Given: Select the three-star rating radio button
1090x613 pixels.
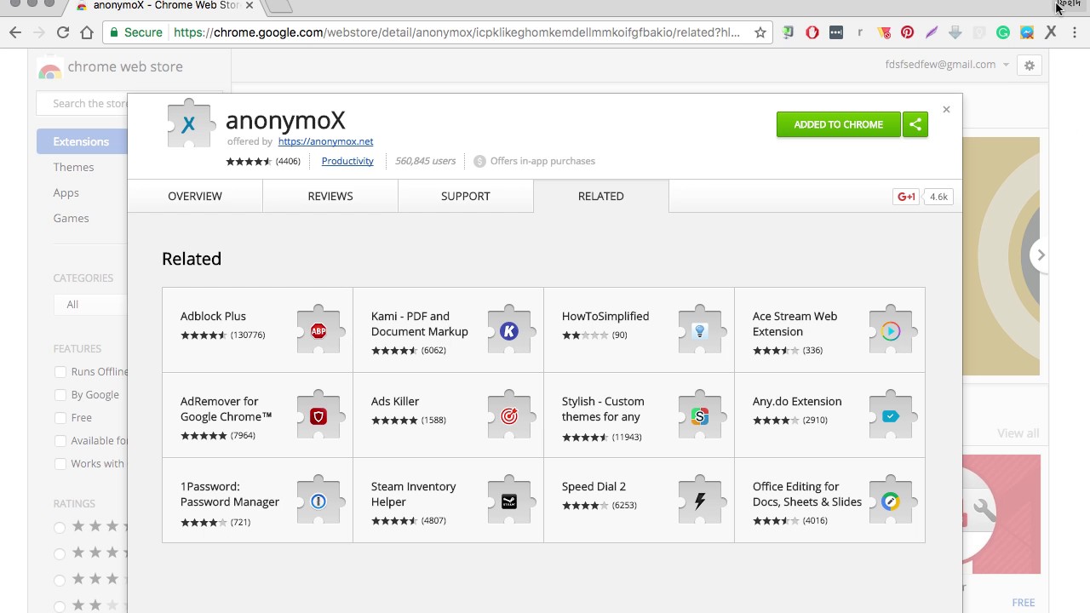Looking at the screenshot, I should 60,580.
